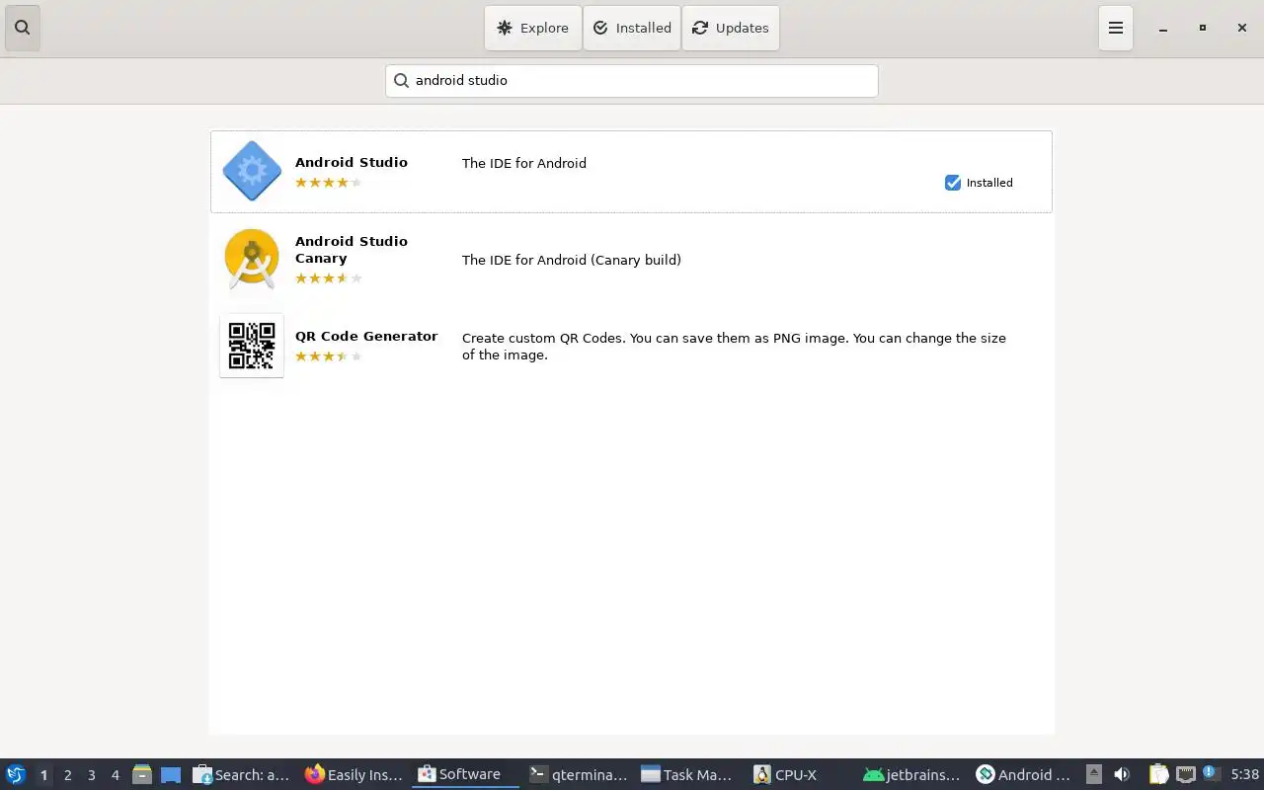The height and width of the screenshot is (790, 1264).
Task: Open the hamburger main menu
Action: (1116, 28)
